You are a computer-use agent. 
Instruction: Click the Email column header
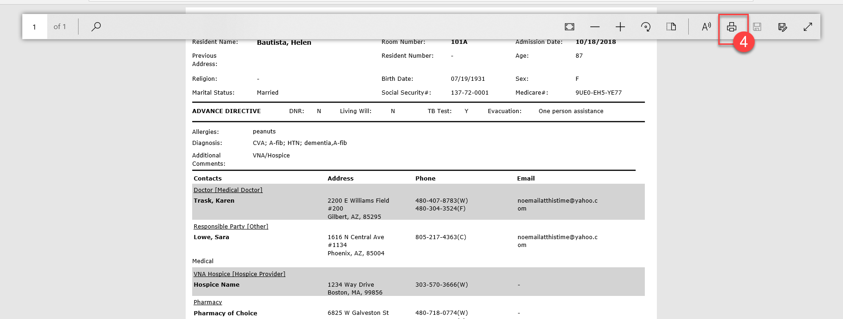pos(526,178)
